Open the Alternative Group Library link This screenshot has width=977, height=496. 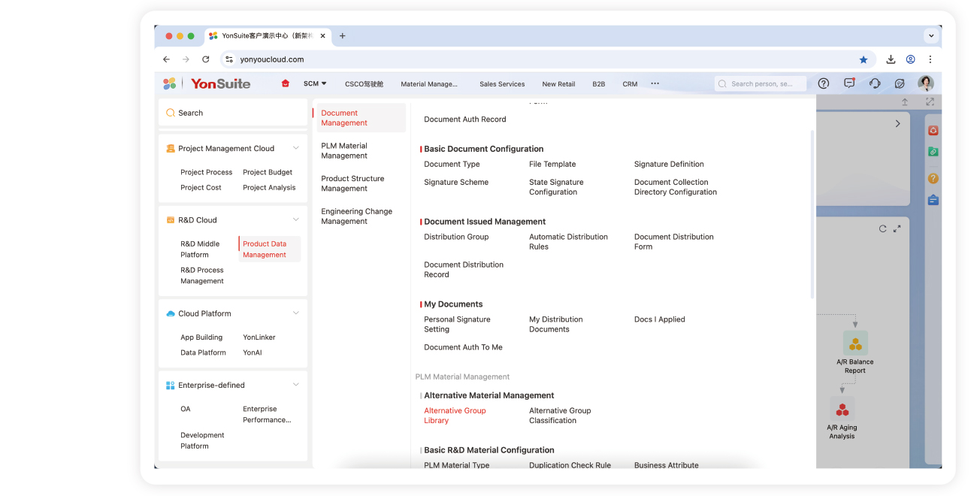(x=455, y=416)
